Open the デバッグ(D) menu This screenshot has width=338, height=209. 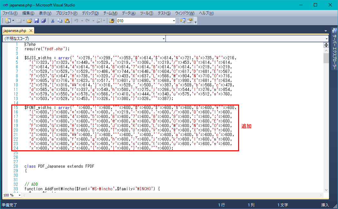pos(90,13)
